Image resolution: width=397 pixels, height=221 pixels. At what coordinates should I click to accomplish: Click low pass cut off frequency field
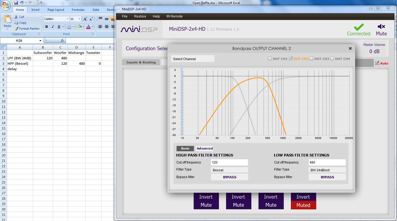(327, 162)
